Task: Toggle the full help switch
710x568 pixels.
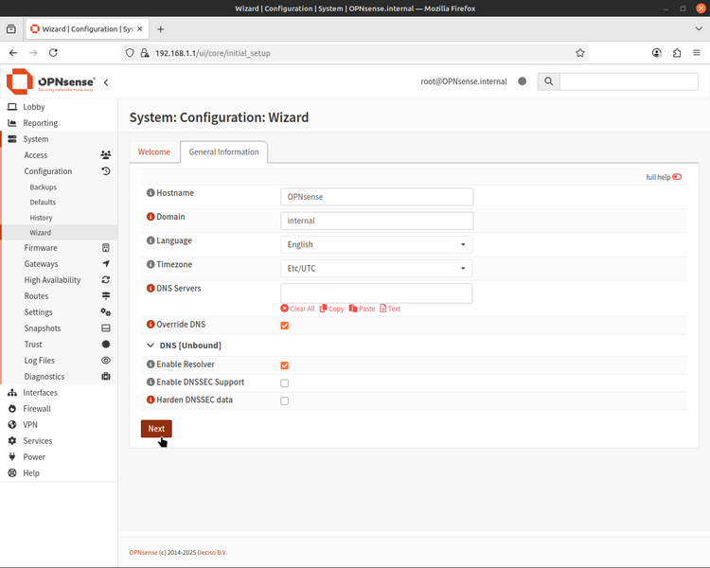Action: 677,177
